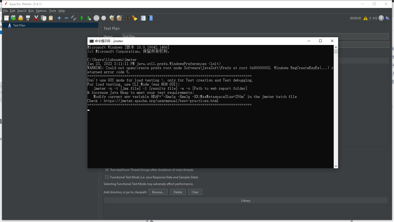Viewport: 394px width, 222px height.
Task: Open the Search menu
Action: pos(22,11)
